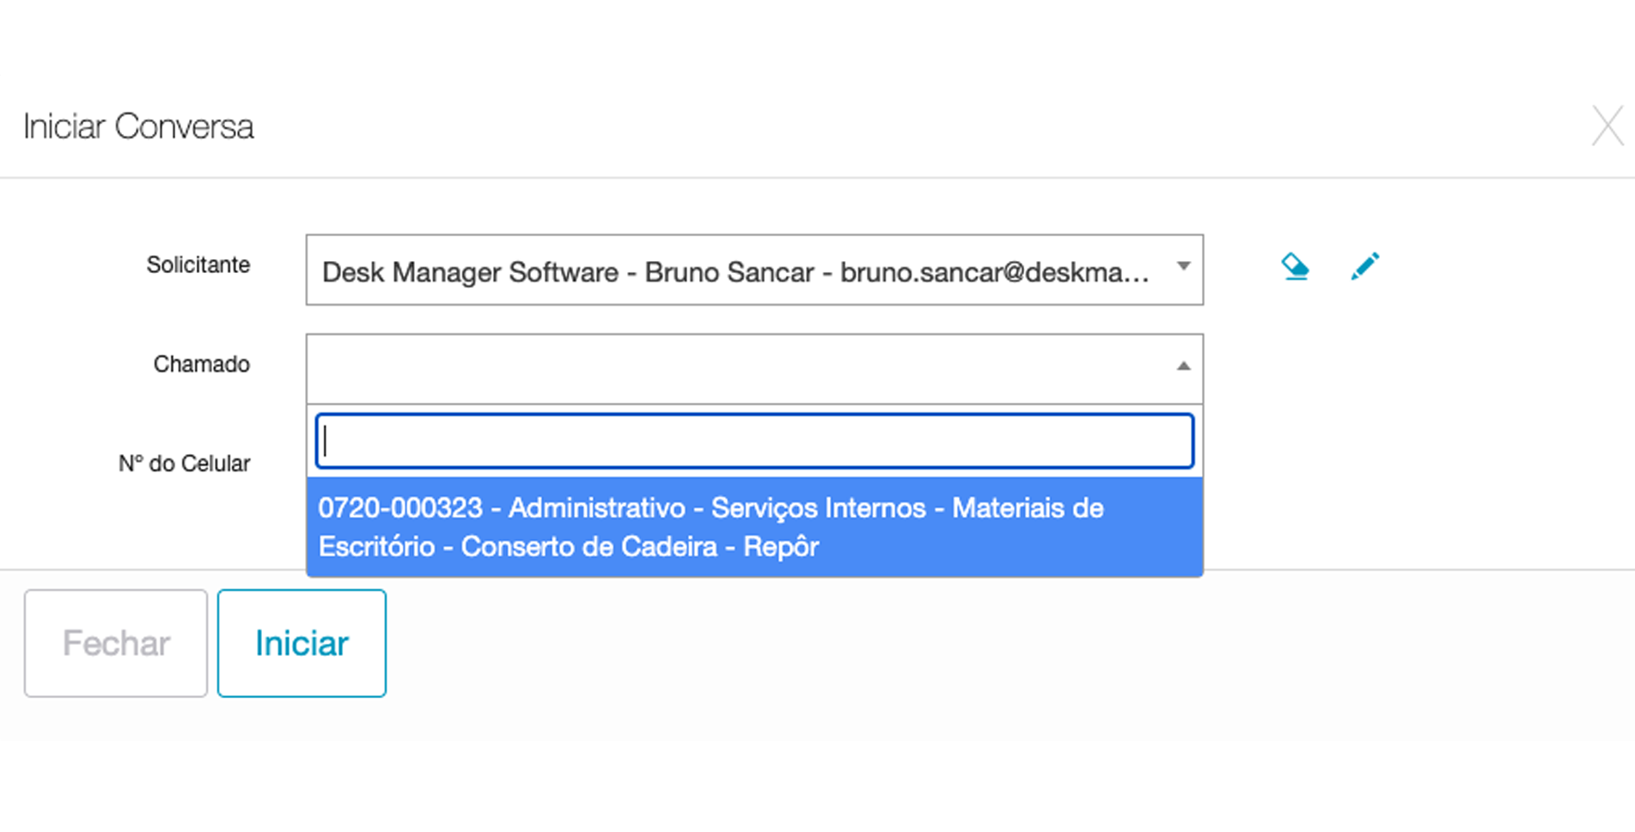Image resolution: width=1635 pixels, height=832 pixels.
Task: Click the pencil icon to edit Solicitante
Action: [x=1364, y=267]
